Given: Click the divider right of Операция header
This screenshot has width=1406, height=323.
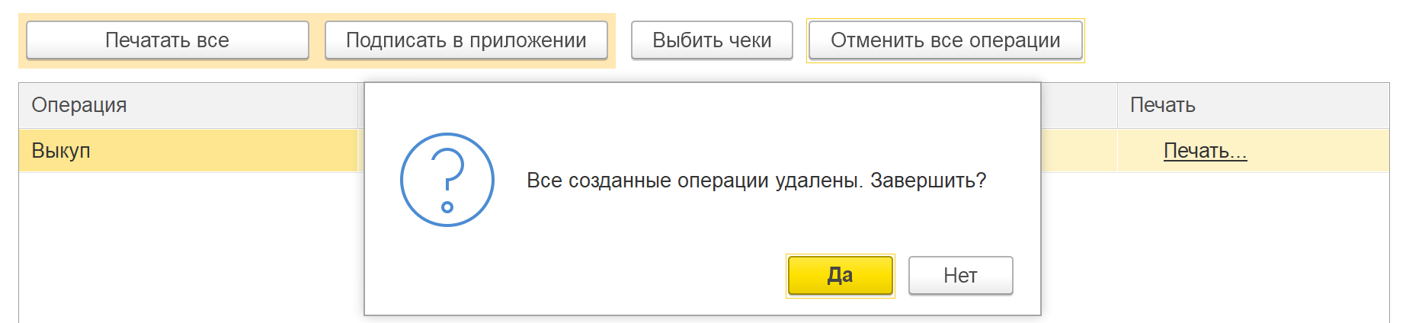Looking at the screenshot, I should pyautogui.click(x=358, y=105).
